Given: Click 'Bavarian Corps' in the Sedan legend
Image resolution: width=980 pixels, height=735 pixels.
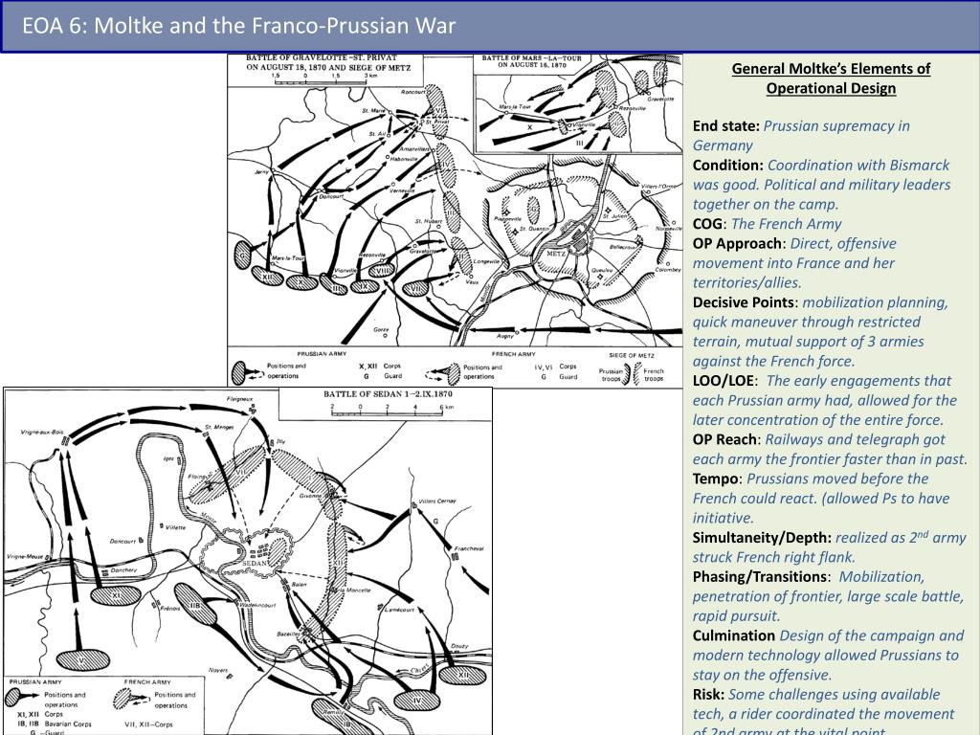Looking at the screenshot, I should click(68, 724).
